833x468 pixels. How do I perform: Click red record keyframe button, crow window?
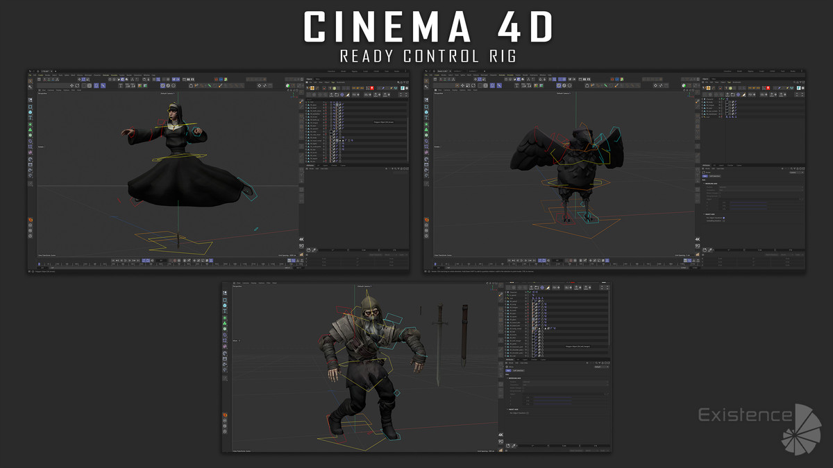[x=570, y=261]
